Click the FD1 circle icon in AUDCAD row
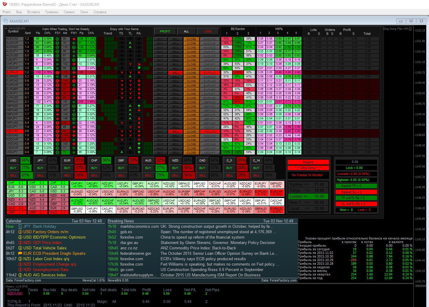The image size is (429, 307). [x=57, y=39]
